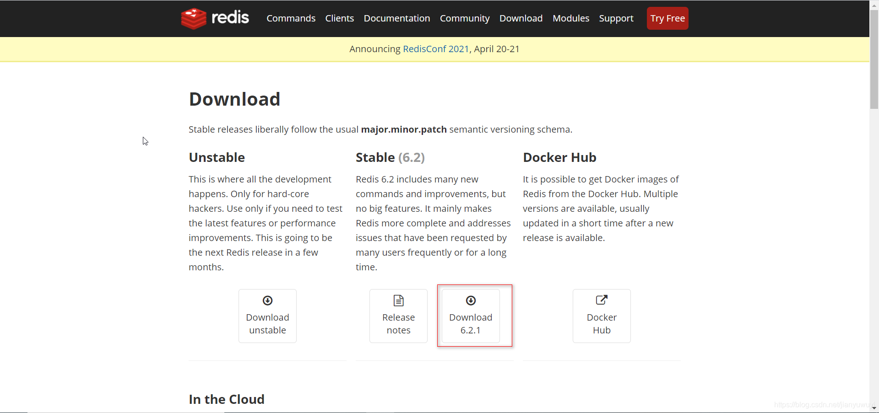879x413 pixels.
Task: Click external link icon above Docker Hub
Action: point(602,300)
